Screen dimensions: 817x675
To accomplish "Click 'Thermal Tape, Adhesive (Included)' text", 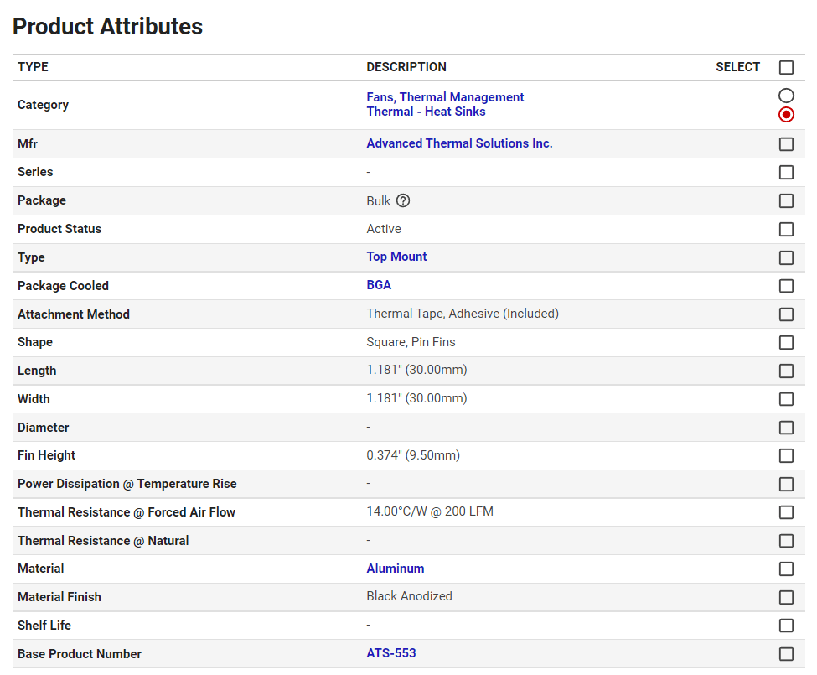I will pos(463,314).
